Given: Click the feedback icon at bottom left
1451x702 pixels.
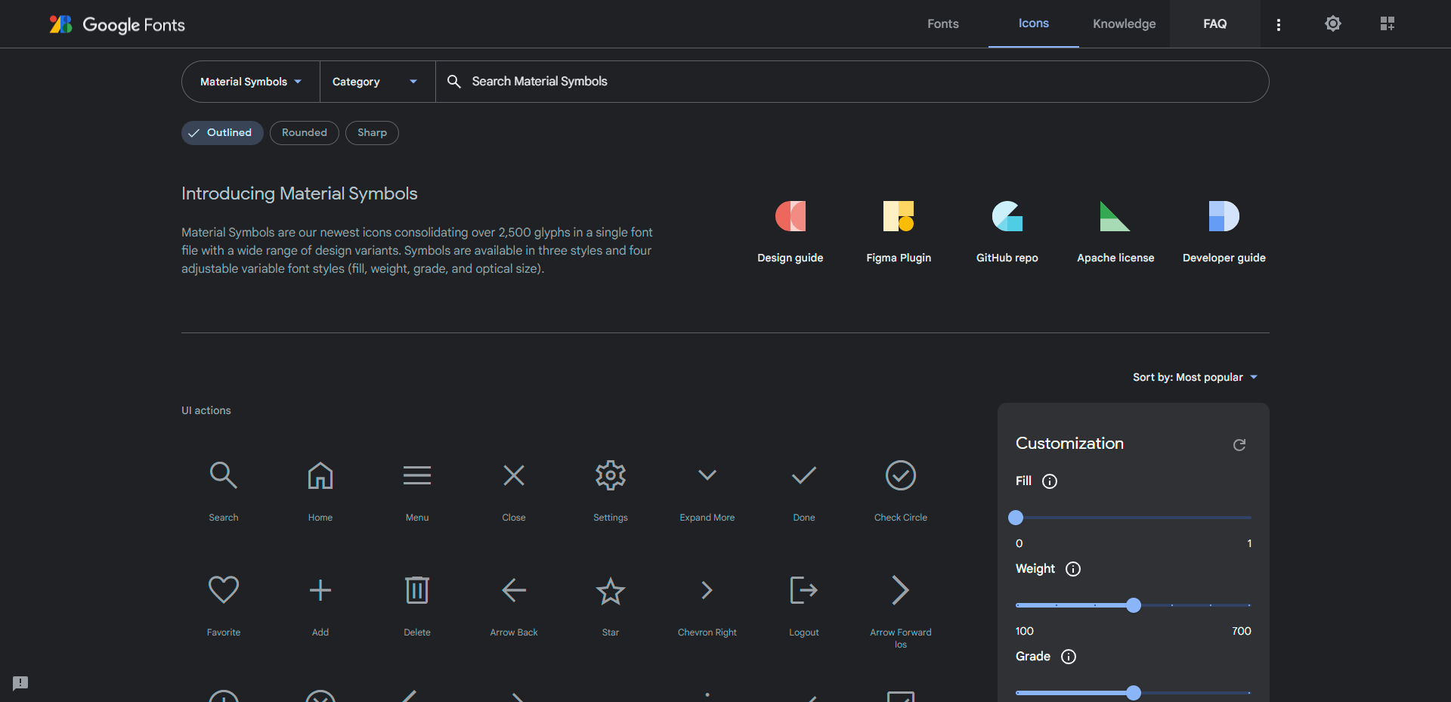Looking at the screenshot, I should pos(20,683).
